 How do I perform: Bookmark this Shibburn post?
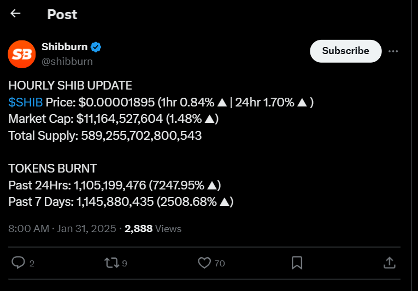tap(297, 263)
